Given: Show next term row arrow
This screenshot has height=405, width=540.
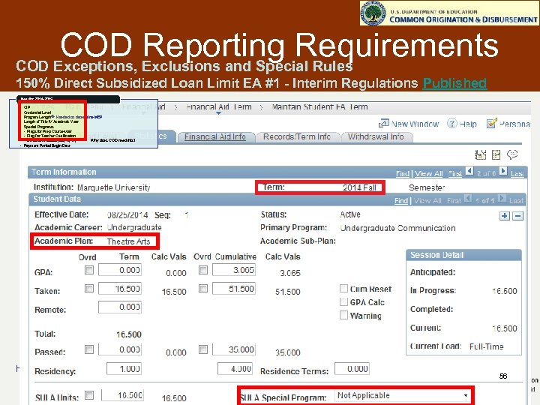Looking at the screenshot, I should pos(503,171).
